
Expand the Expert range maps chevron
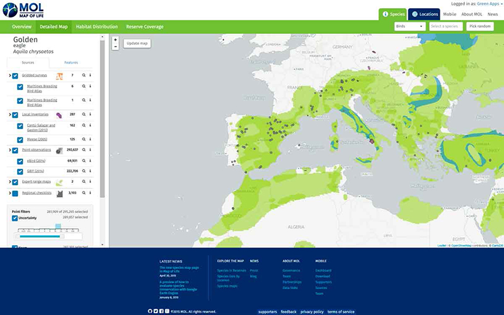(9, 182)
